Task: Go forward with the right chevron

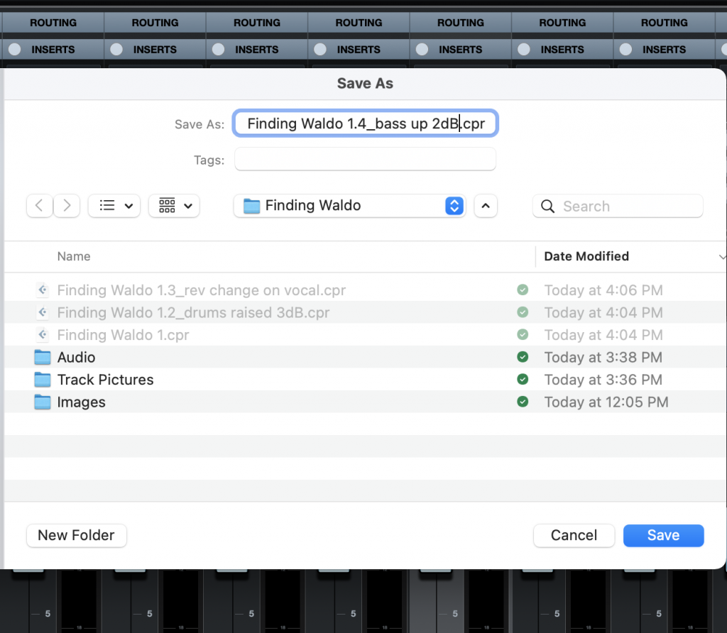Action: pos(67,206)
